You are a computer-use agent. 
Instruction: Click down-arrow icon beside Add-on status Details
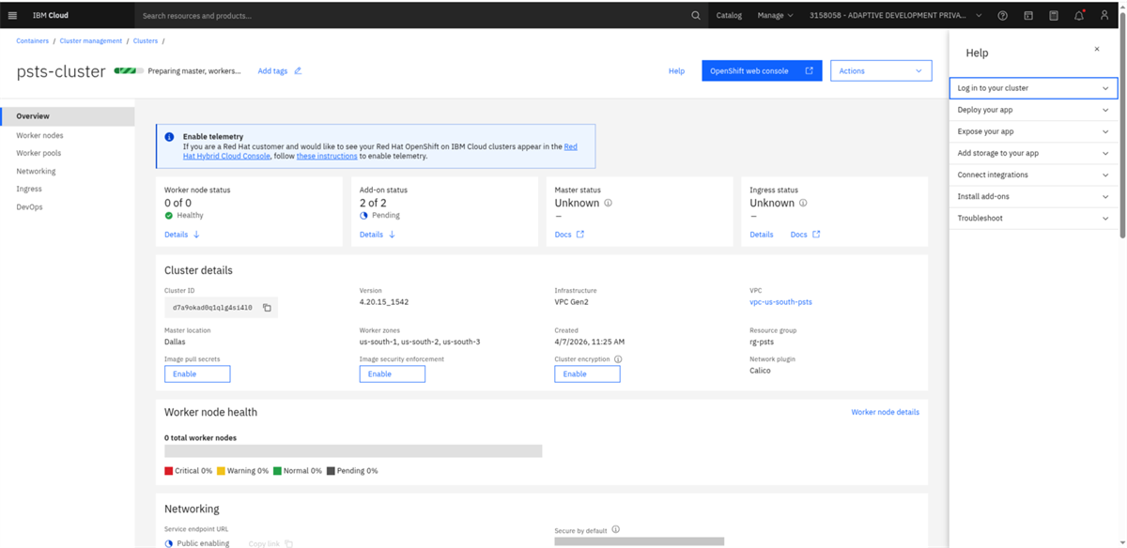(392, 235)
